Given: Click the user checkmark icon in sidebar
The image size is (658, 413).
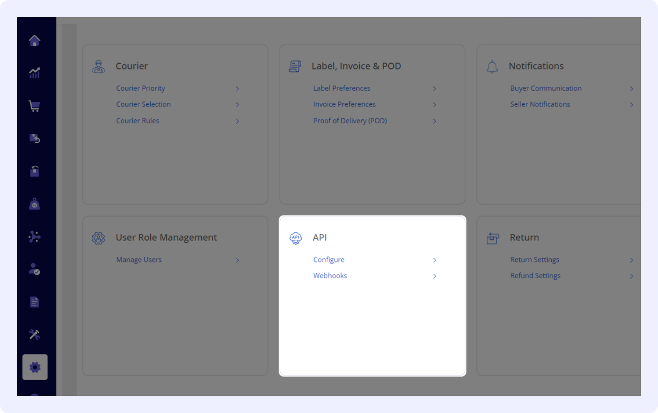Looking at the screenshot, I should (35, 269).
